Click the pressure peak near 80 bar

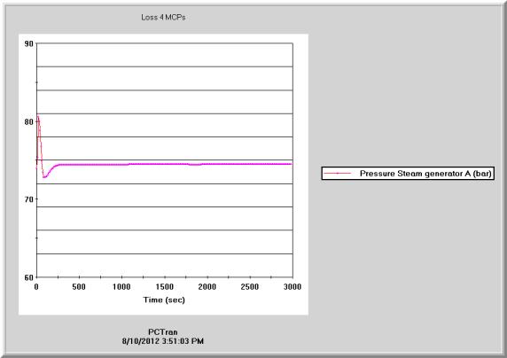point(38,117)
